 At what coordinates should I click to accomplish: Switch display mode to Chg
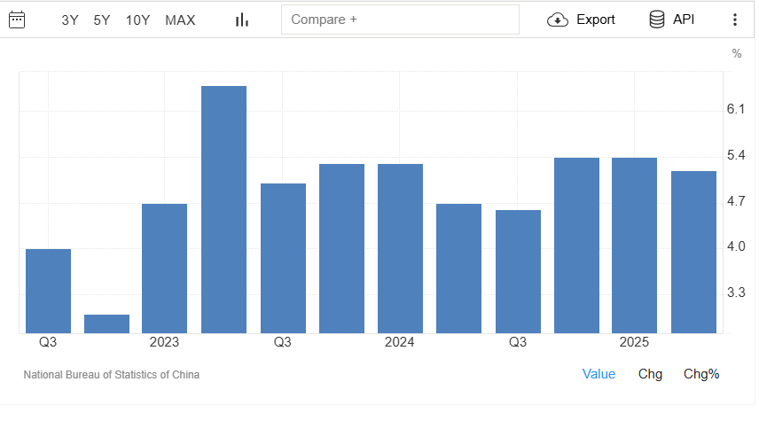coord(650,374)
